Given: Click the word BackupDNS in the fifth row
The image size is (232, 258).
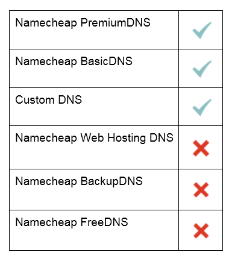Looking at the screenshot, I should [111, 181].
